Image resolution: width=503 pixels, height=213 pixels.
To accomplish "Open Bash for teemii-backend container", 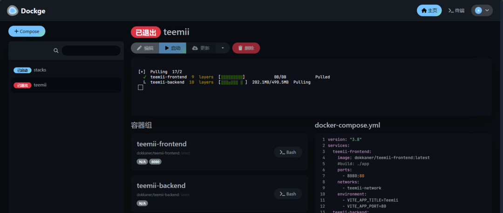I will tap(288, 194).
